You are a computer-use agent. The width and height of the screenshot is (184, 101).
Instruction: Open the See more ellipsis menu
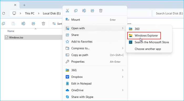[129, 24]
